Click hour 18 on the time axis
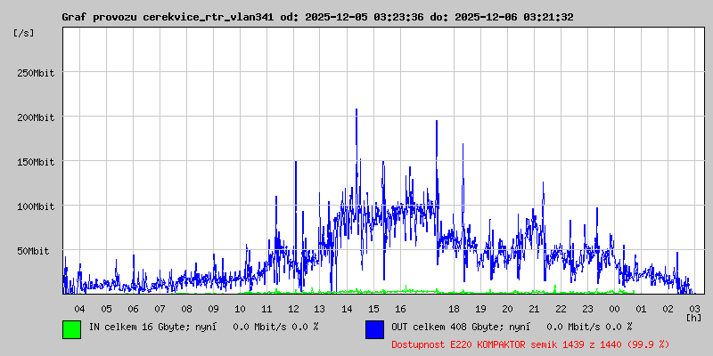This screenshot has height=356, width=713. pyautogui.click(x=454, y=309)
